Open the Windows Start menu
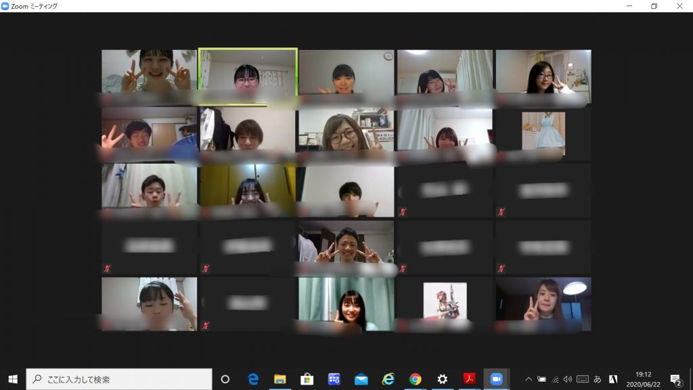 (12, 379)
